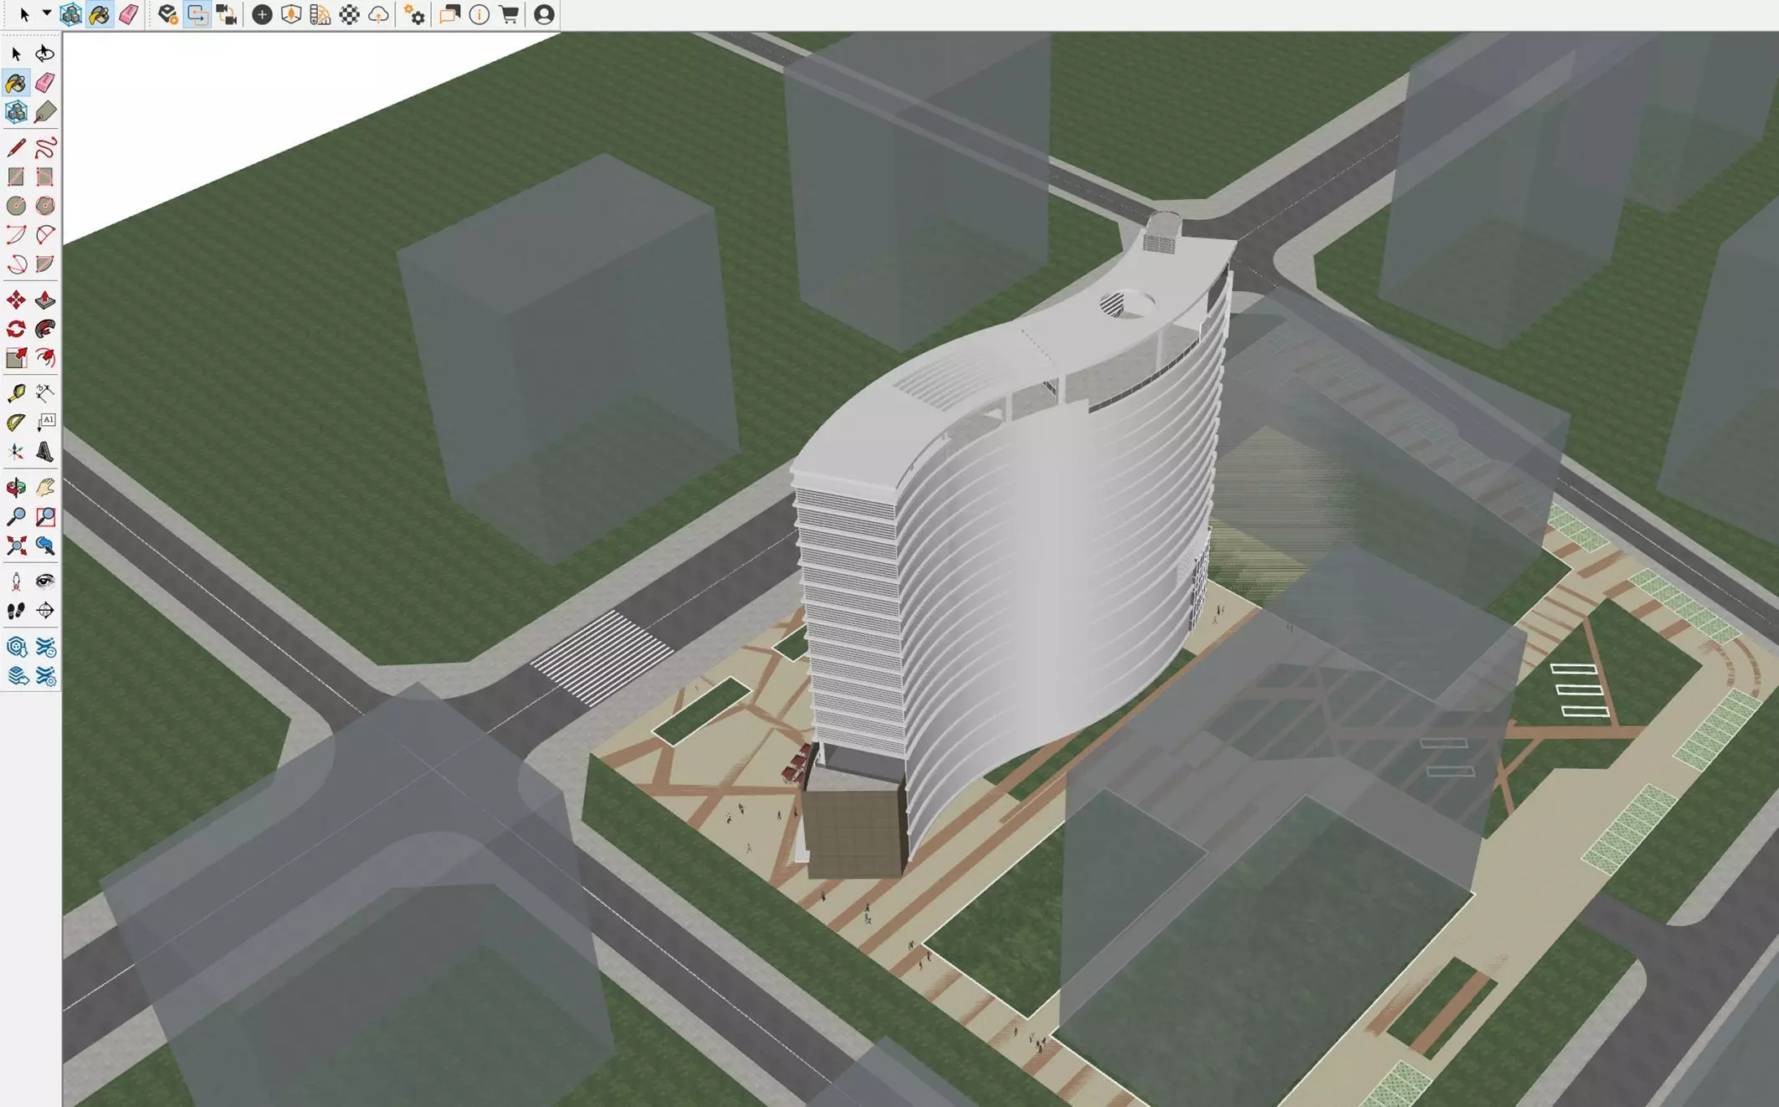Open the user account profile icon

544,14
